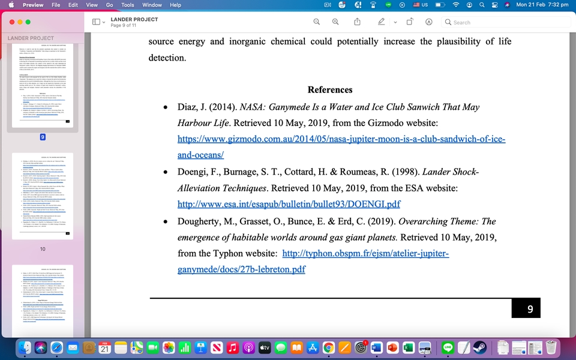Open Apple TV from the Dock
Image resolution: width=576 pixels, height=360 pixels.
pos(265,347)
